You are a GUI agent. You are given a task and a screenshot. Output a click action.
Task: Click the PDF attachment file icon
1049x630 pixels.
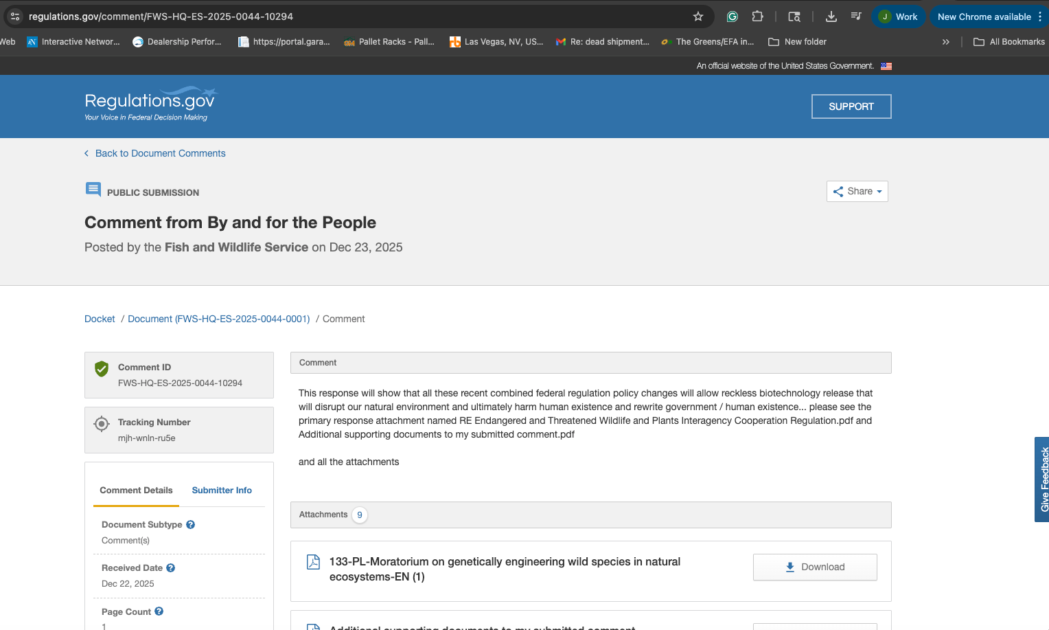tap(313, 562)
